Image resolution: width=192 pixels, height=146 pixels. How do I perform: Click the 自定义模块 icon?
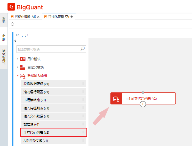[23, 67]
